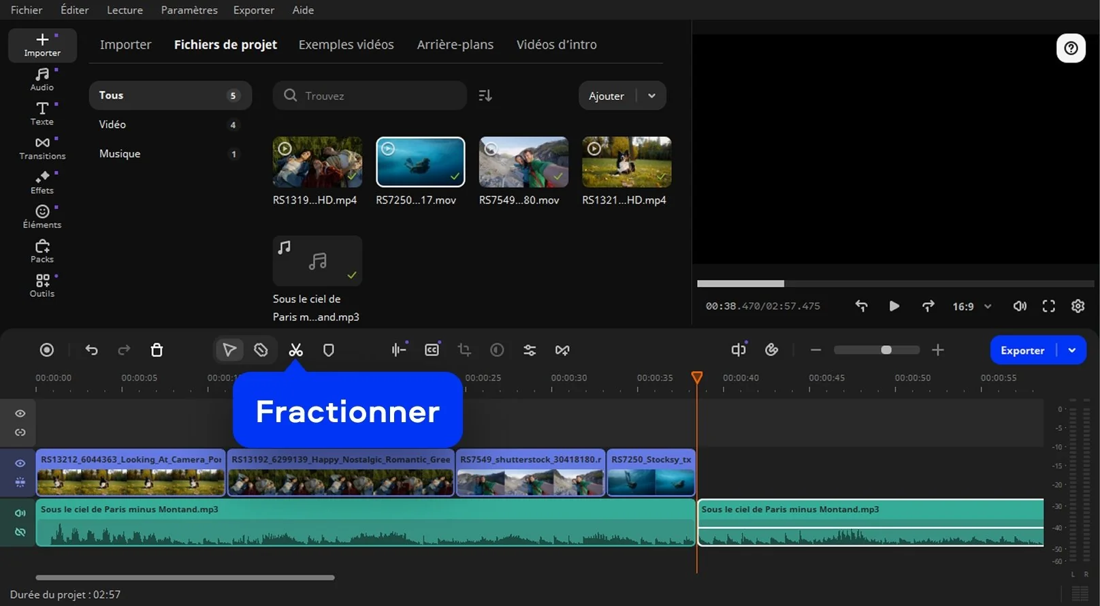
Task: Switch to the Arrière-plans tab
Action: click(x=455, y=44)
